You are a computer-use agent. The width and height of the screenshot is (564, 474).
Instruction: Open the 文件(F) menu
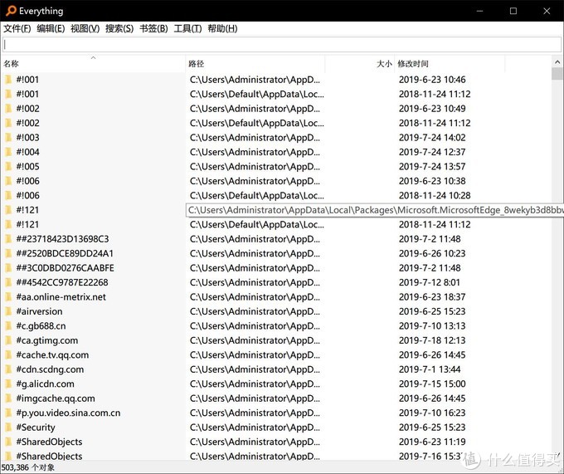tap(17, 28)
